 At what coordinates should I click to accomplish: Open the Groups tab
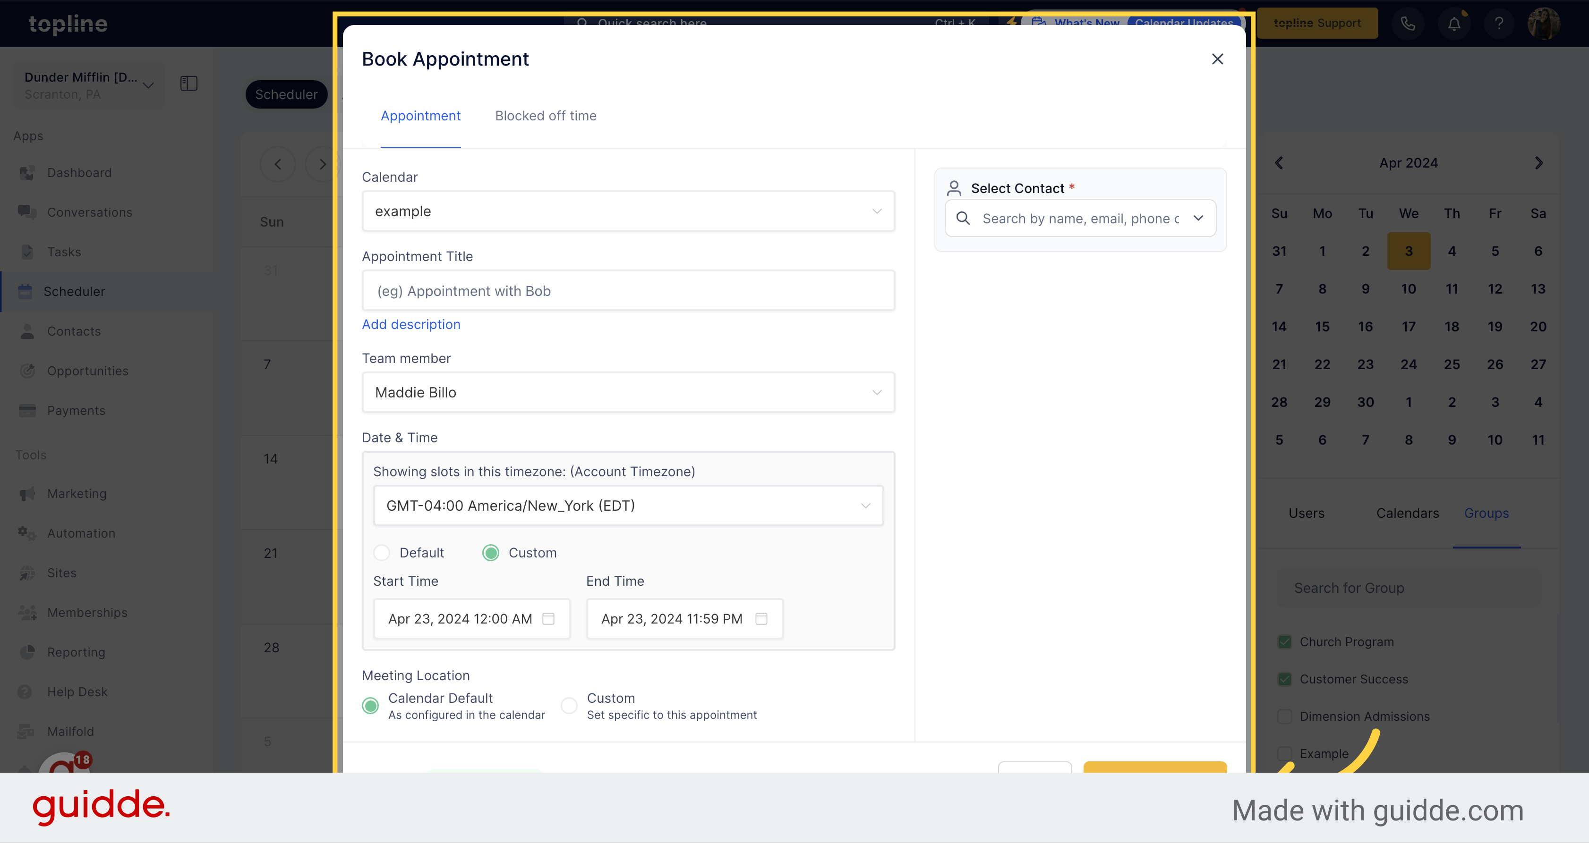click(x=1486, y=514)
